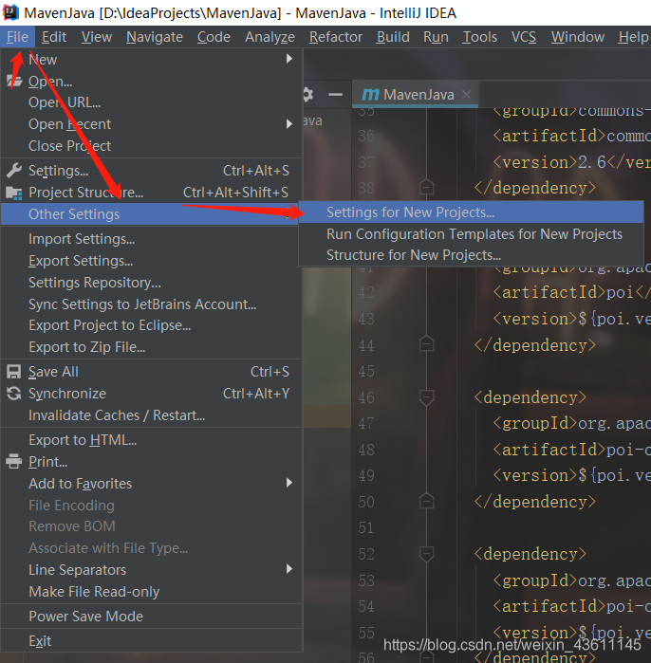Viewport: 651px width, 663px height.
Task: Open the Edit menu
Action: (x=54, y=37)
